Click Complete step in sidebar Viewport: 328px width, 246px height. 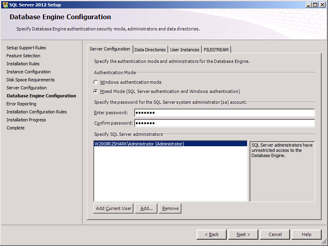pyautogui.click(x=16, y=128)
